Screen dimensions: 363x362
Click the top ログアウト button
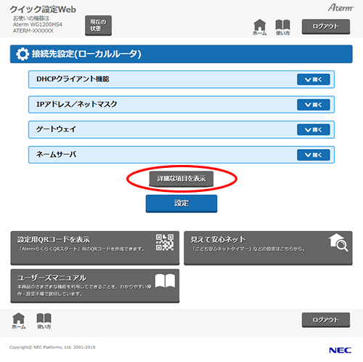tap(326, 26)
